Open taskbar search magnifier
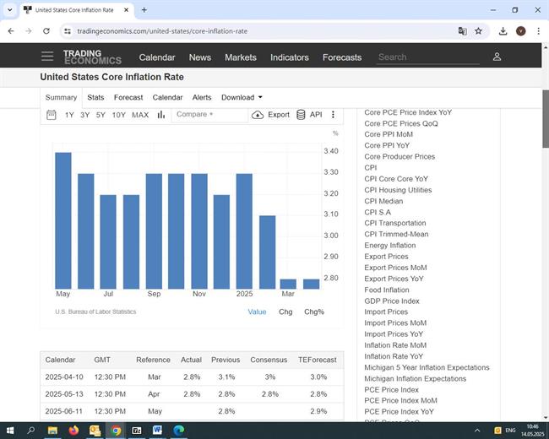549x439 pixels. tap(30, 431)
